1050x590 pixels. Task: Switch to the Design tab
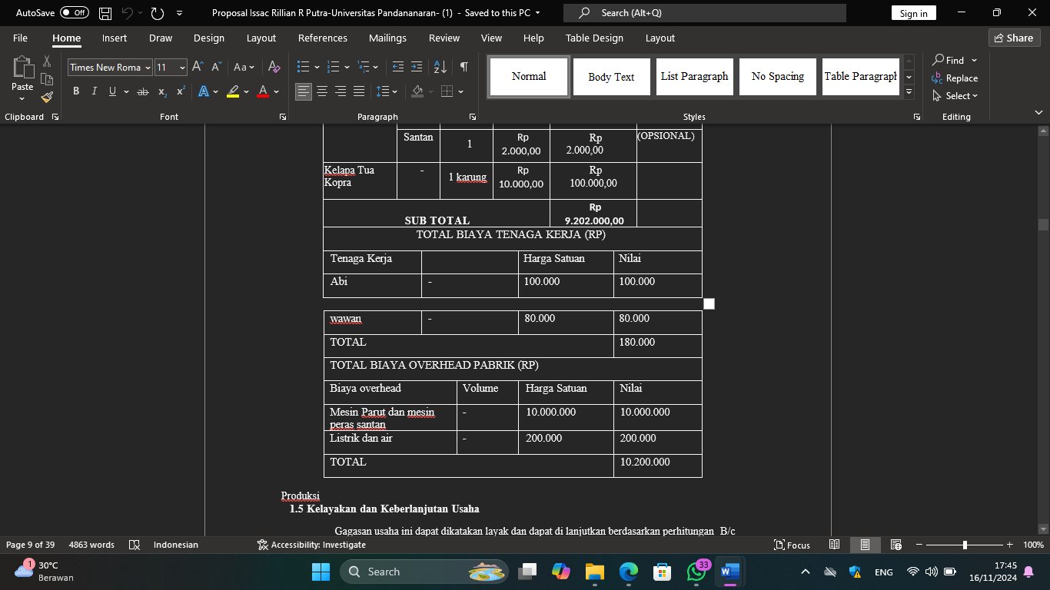tap(209, 38)
